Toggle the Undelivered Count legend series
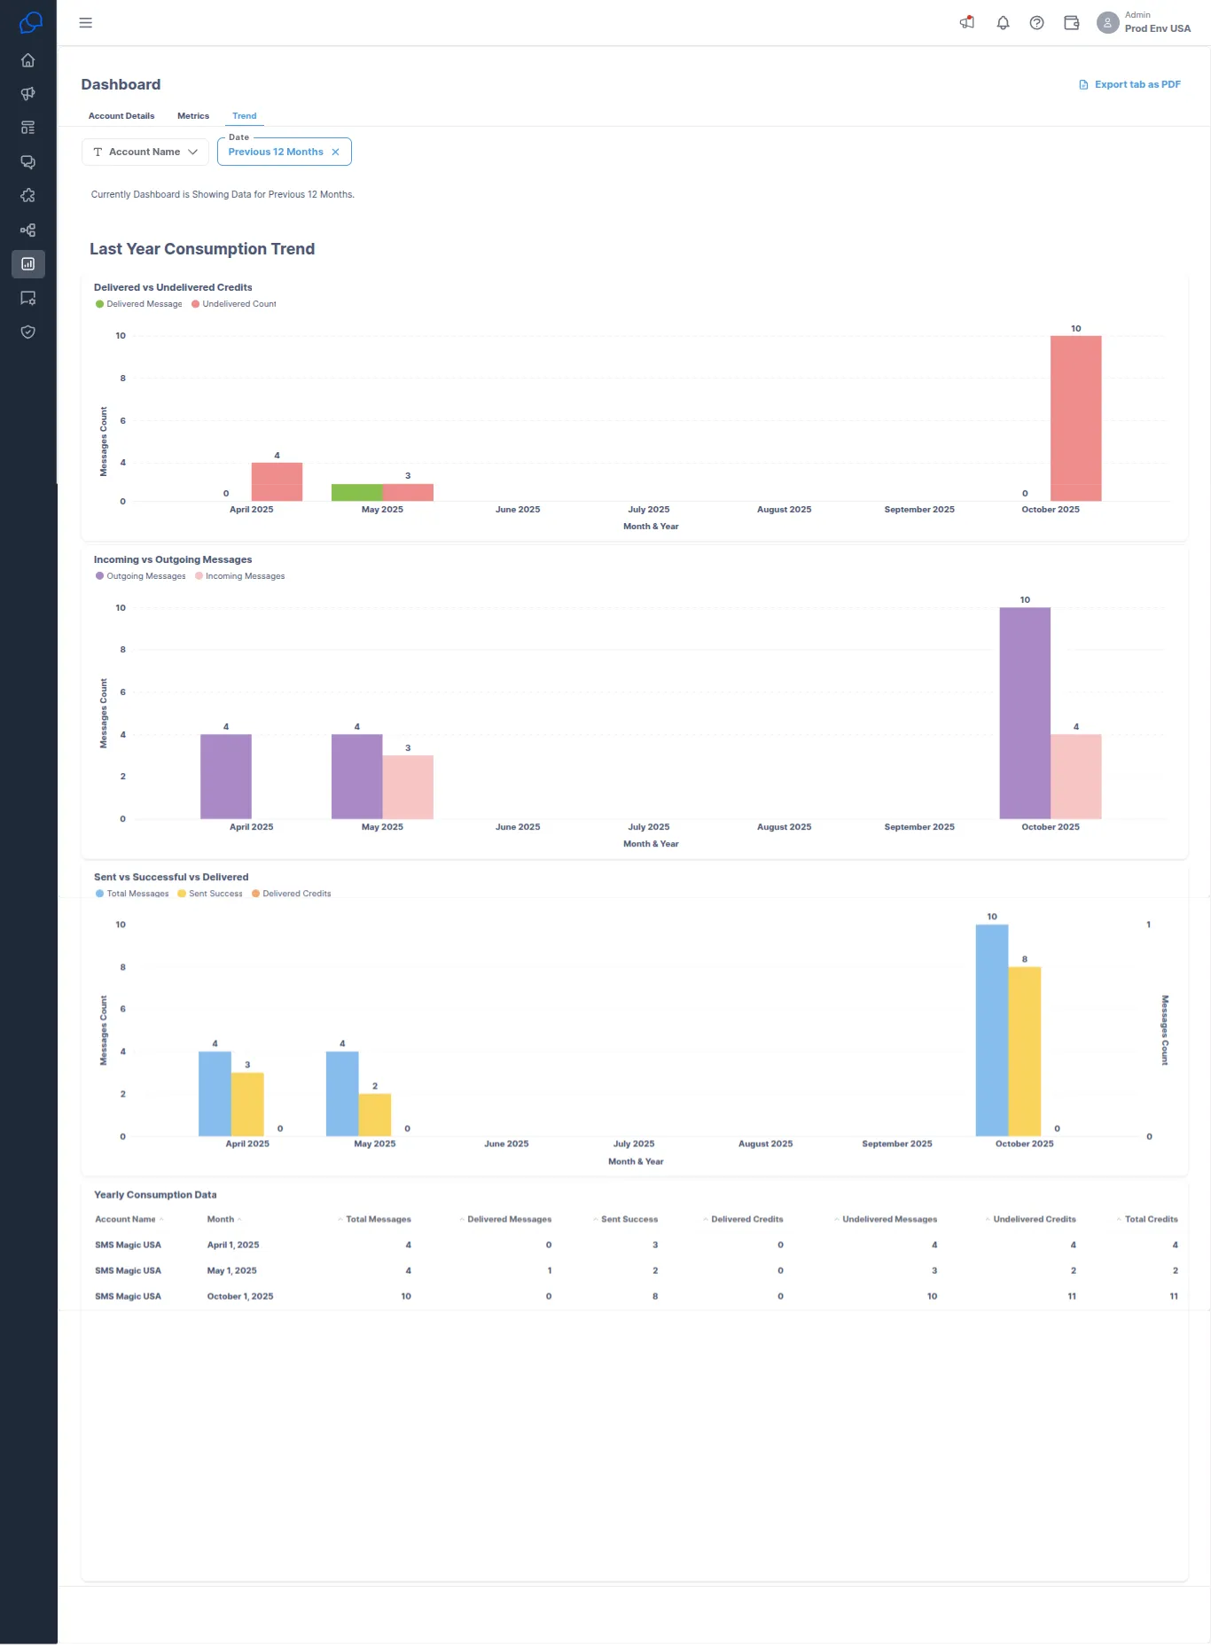The width and height of the screenshot is (1211, 1648). coord(234,304)
